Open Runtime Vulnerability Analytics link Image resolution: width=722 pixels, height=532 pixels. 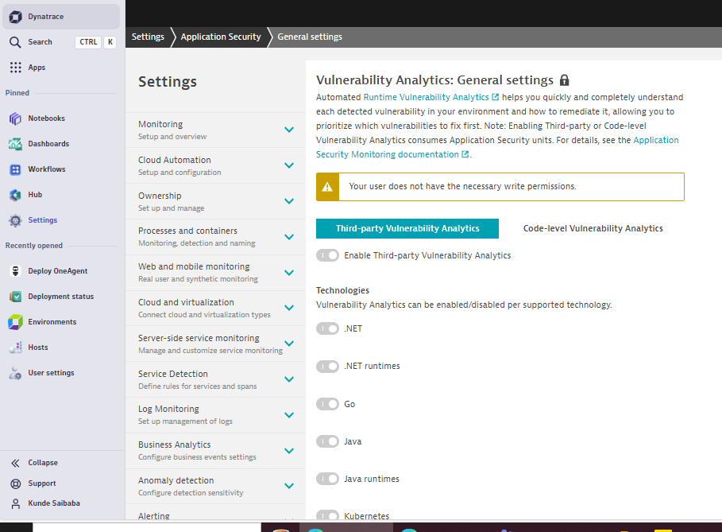[426, 97]
